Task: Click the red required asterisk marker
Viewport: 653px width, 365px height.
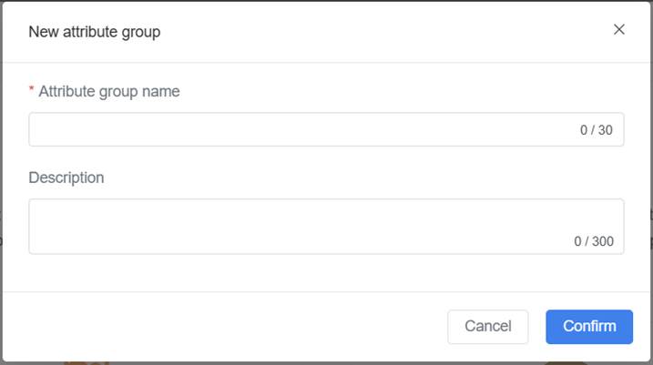Action: (x=32, y=91)
